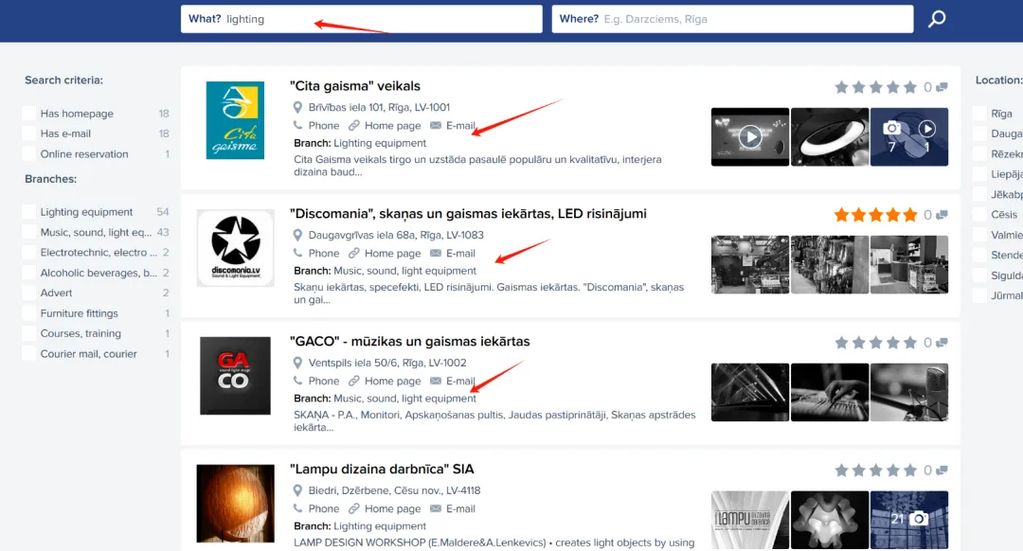Open Lampu dizaina white lamp photo

point(829,520)
